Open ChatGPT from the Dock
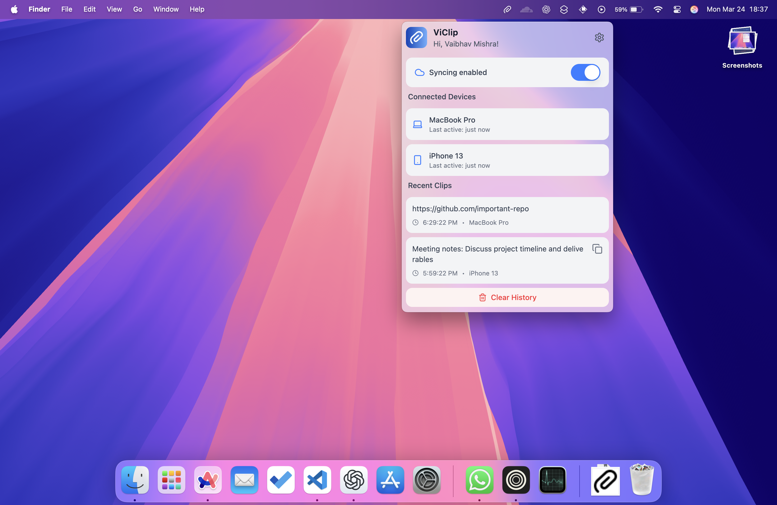 [354, 480]
